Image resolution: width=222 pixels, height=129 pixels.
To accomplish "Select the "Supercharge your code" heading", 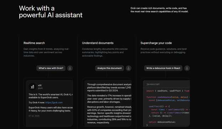I will coord(156,43).
